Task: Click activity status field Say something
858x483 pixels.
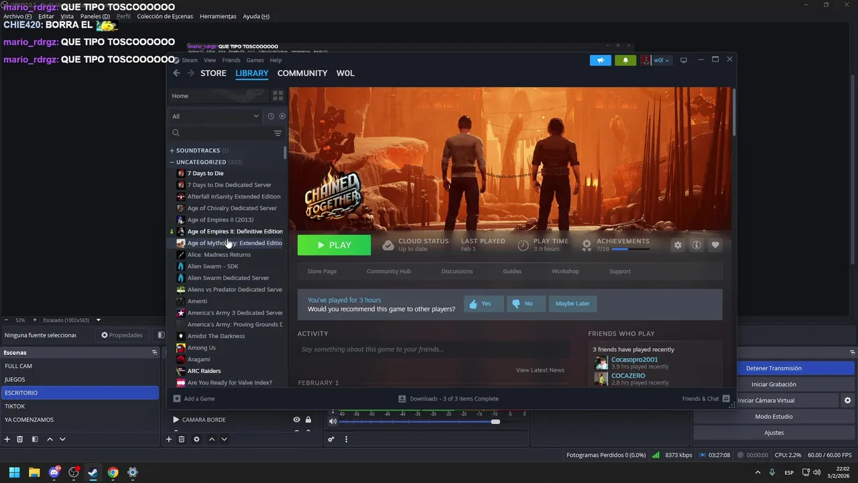Action: coord(433,350)
